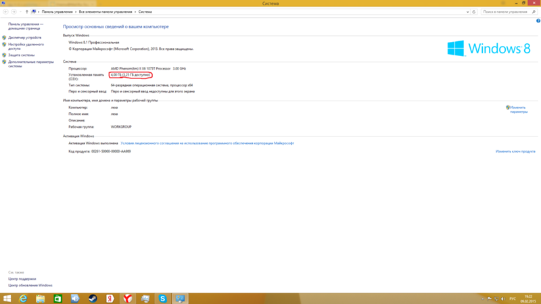Open the speaker app taskbar icon
The image size is (541, 304).
click(75, 299)
